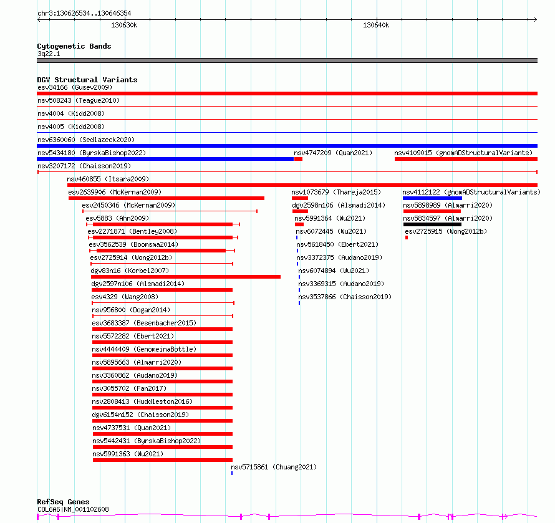Click the red bar under dgv83n16

(186, 277)
